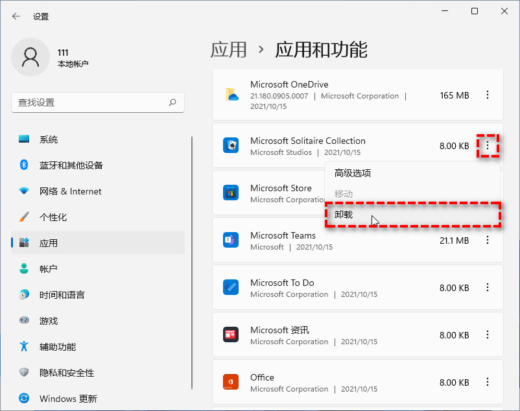Screen dimensions: 520x411
Task: Click the Microsoft Teams app icon
Action: (x=231, y=241)
